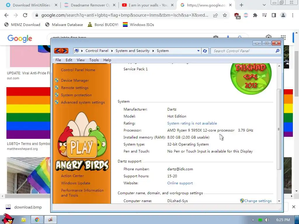Screen dimensions: 299x224
Task: Open Performance Information and Tools
Action: coord(82,193)
